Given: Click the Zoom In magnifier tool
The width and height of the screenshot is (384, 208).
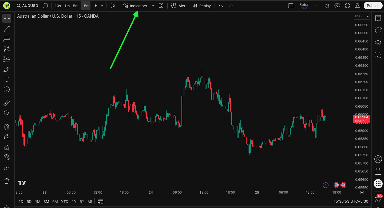Looking at the screenshot, I should point(7,113).
